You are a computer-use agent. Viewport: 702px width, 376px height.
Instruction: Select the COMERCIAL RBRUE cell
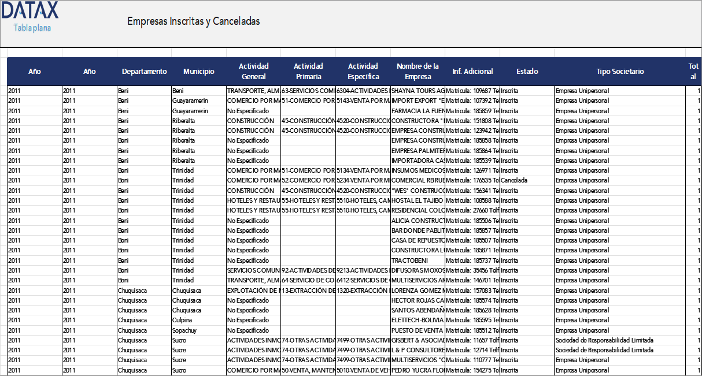coord(418,180)
